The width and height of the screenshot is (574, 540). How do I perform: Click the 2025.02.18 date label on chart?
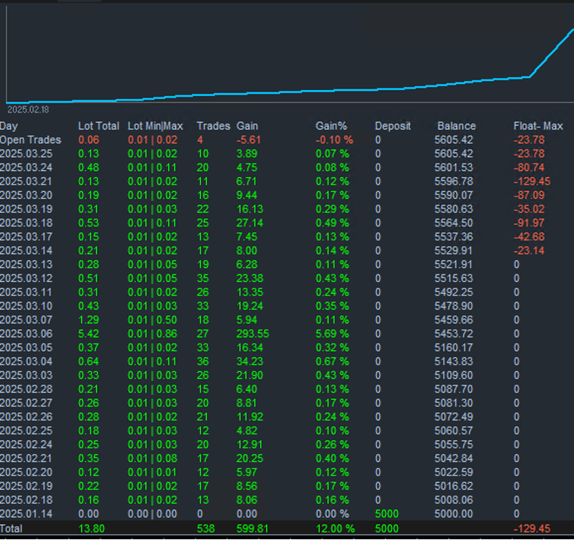(x=28, y=109)
